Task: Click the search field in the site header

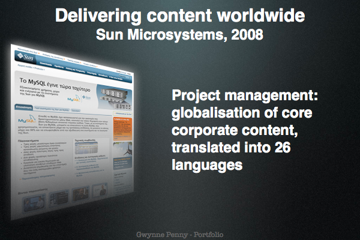Action: pos(124,77)
